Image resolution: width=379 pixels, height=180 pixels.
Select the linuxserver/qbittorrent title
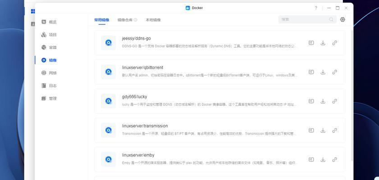(142, 67)
